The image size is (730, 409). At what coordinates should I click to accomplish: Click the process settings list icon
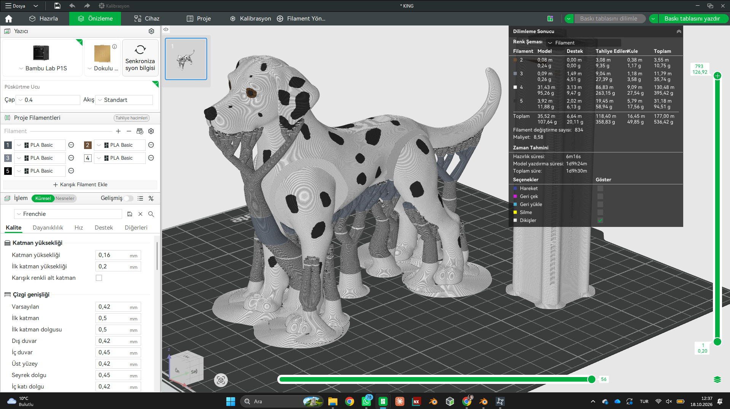point(140,198)
